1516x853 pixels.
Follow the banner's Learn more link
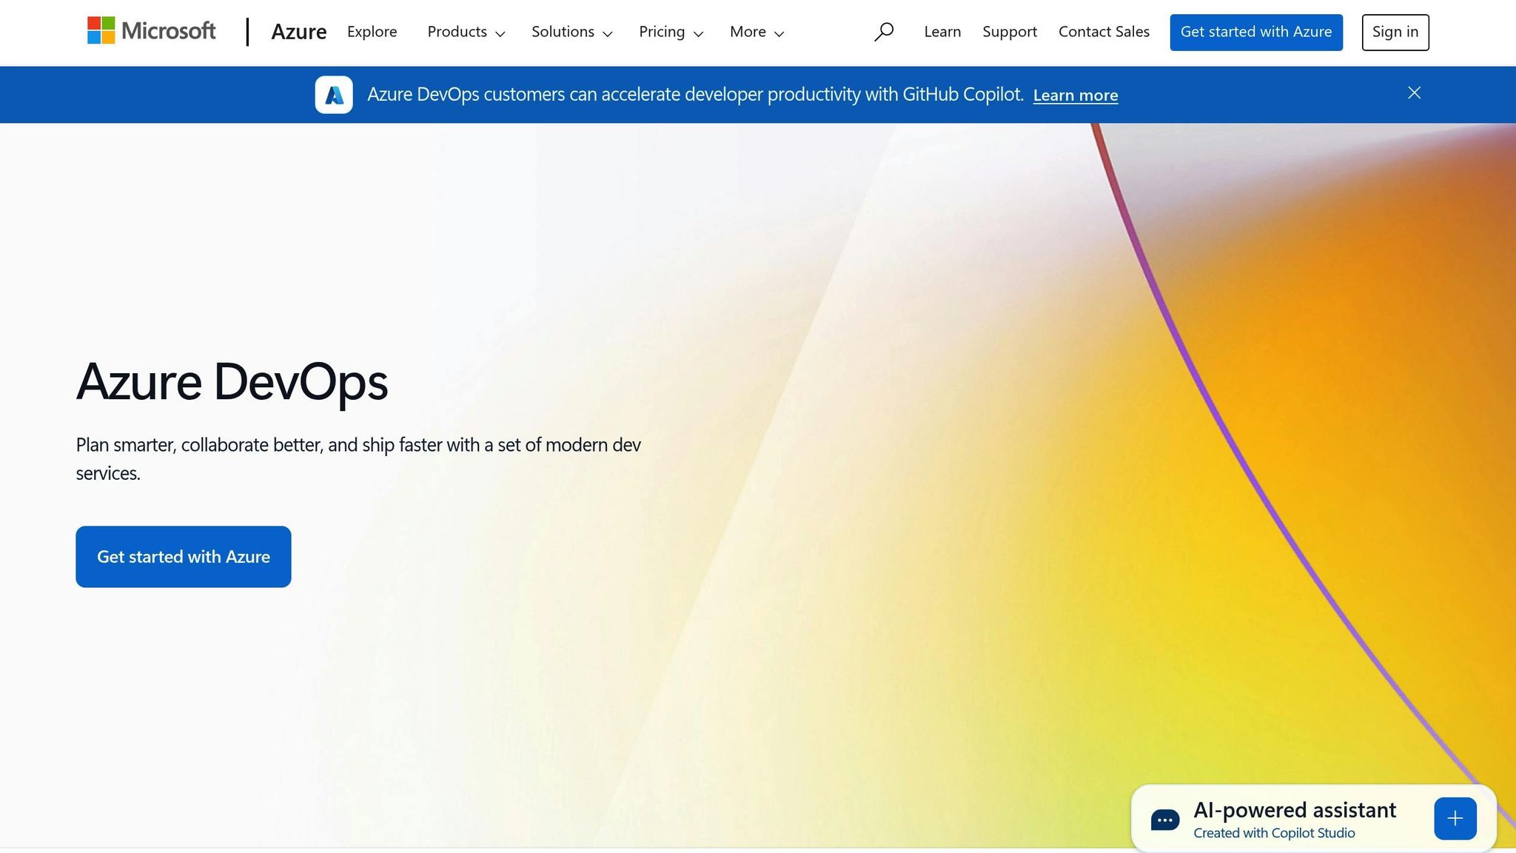pyautogui.click(x=1076, y=96)
